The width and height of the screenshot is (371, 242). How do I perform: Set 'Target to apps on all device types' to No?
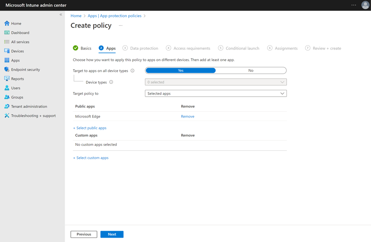[251, 70]
